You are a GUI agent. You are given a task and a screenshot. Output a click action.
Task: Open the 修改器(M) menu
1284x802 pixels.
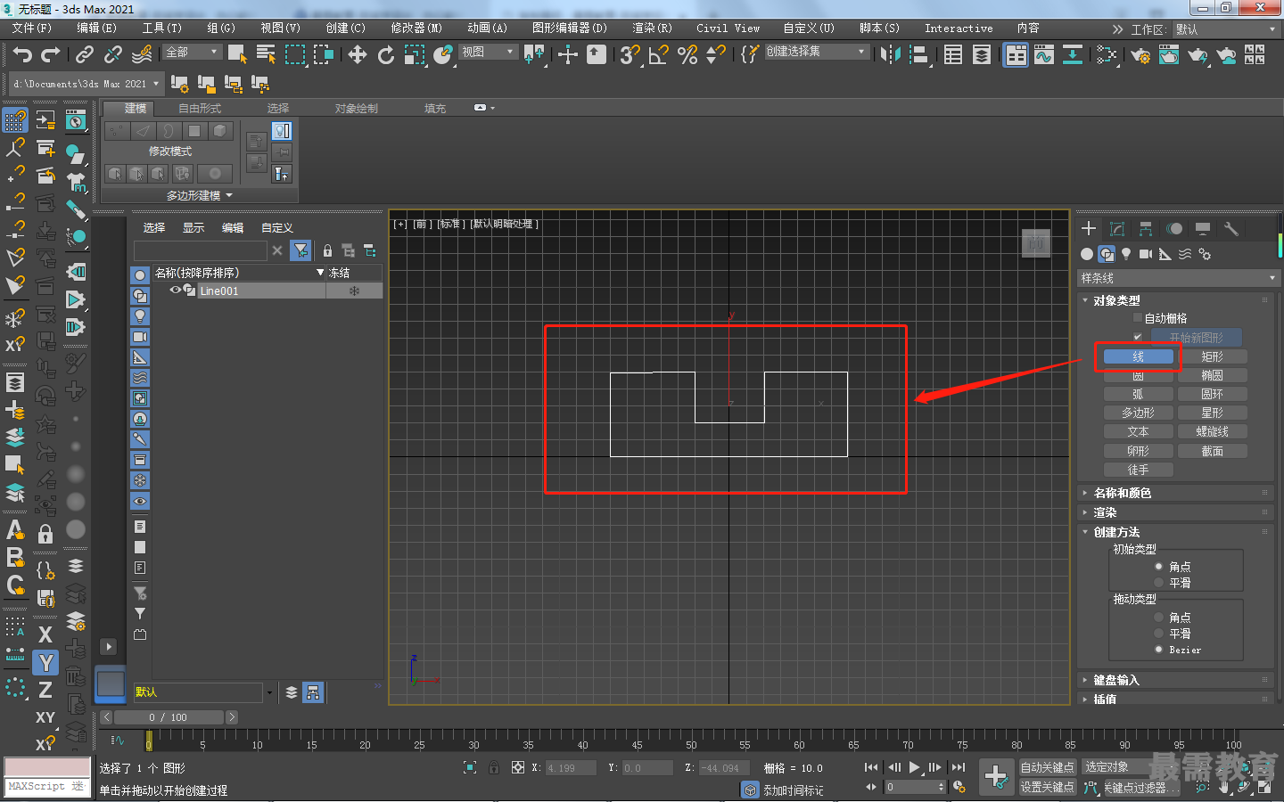pos(416,29)
